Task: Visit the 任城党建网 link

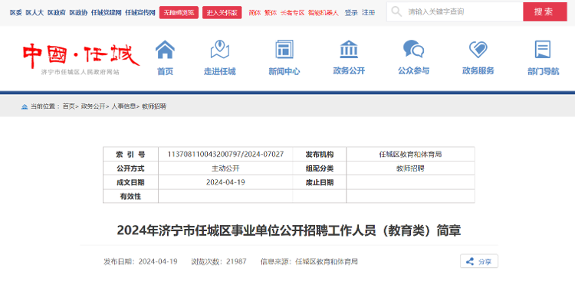Action: coord(107,13)
